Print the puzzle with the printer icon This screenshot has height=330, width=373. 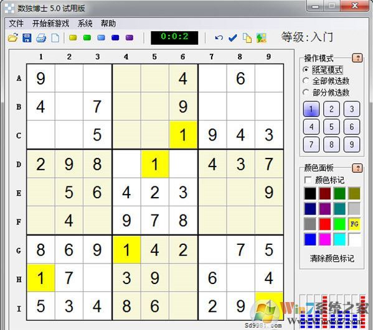click(x=41, y=37)
